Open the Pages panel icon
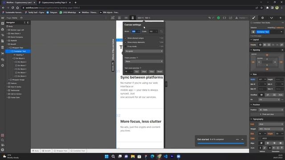Screen dimensions: 285x160 [x=3, y=41]
